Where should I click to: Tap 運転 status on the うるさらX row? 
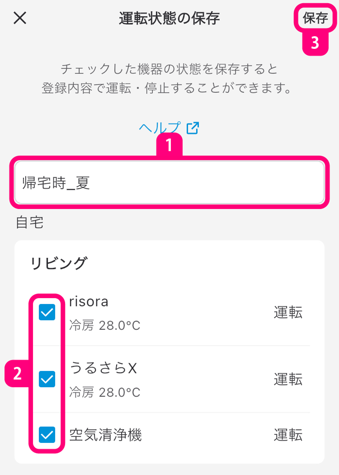click(x=288, y=380)
